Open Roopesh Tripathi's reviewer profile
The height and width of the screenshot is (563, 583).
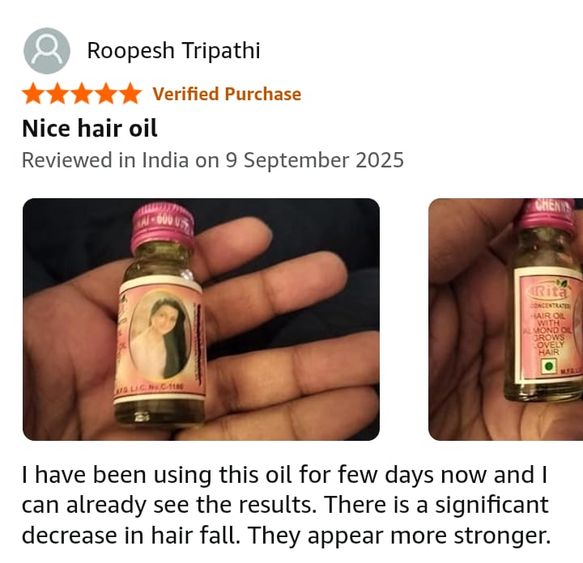tap(173, 50)
